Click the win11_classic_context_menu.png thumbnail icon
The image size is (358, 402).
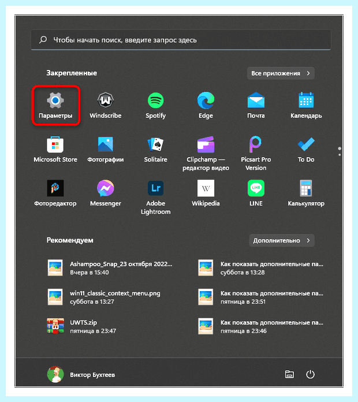(55, 297)
